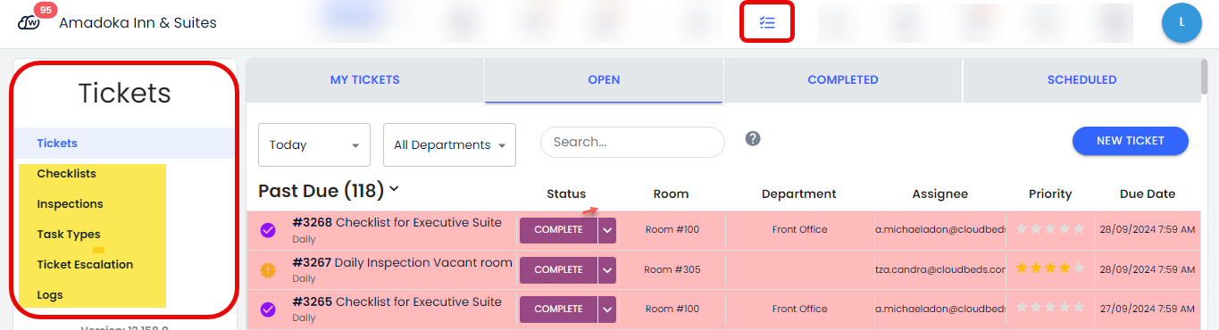Click the New Ticket button
The height and width of the screenshot is (330, 1219).
pos(1131,141)
